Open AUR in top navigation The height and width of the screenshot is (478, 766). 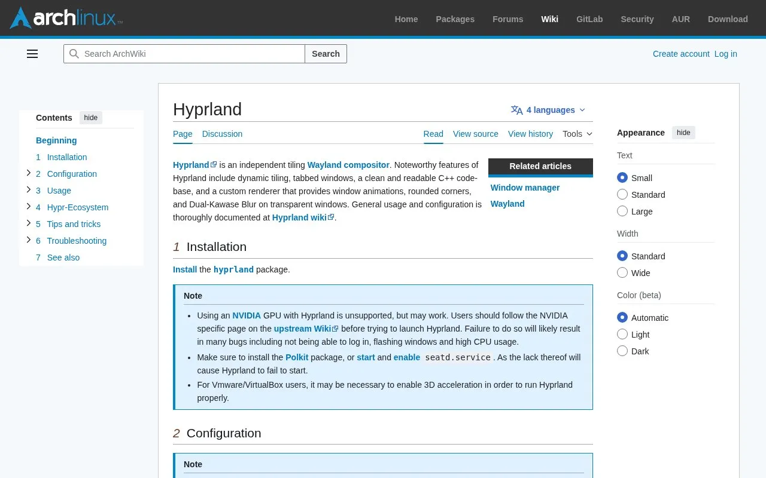click(681, 19)
